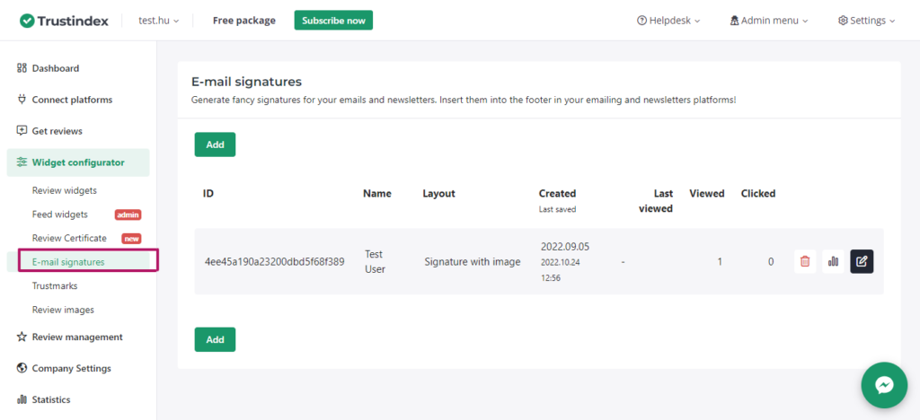This screenshot has height=420, width=920.
Task: Expand the Admin menu dropdown
Action: pyautogui.click(x=768, y=21)
